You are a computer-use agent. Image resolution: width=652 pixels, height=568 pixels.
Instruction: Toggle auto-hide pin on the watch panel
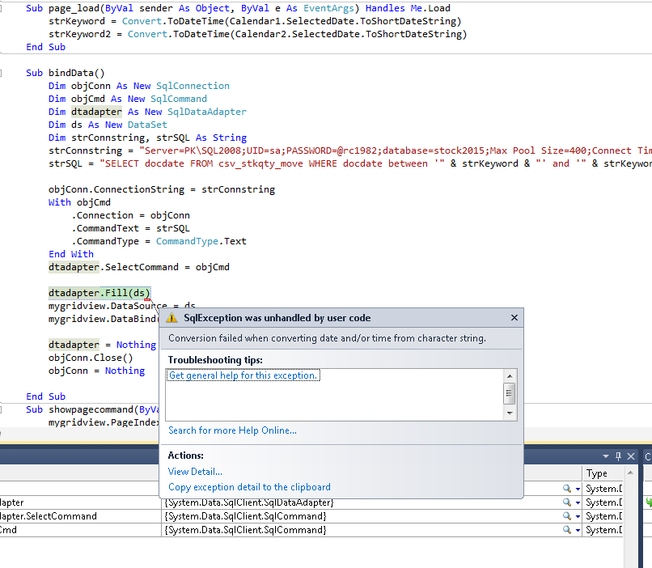pyautogui.click(x=618, y=456)
